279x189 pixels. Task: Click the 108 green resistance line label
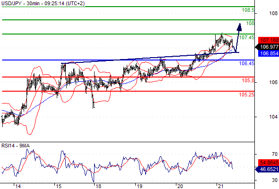250,23
